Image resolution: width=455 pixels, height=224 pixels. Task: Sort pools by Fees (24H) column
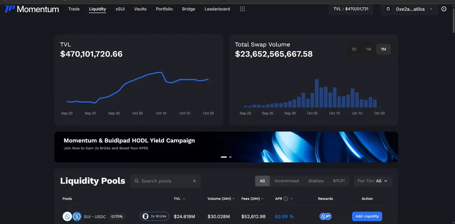tap(253, 199)
